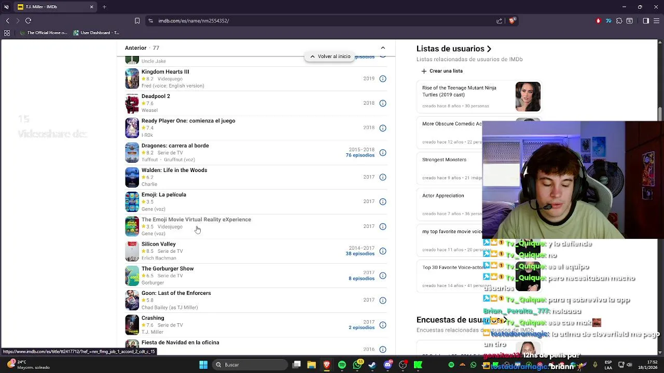Click the Ready Player One poster thumbnail

[132, 128]
